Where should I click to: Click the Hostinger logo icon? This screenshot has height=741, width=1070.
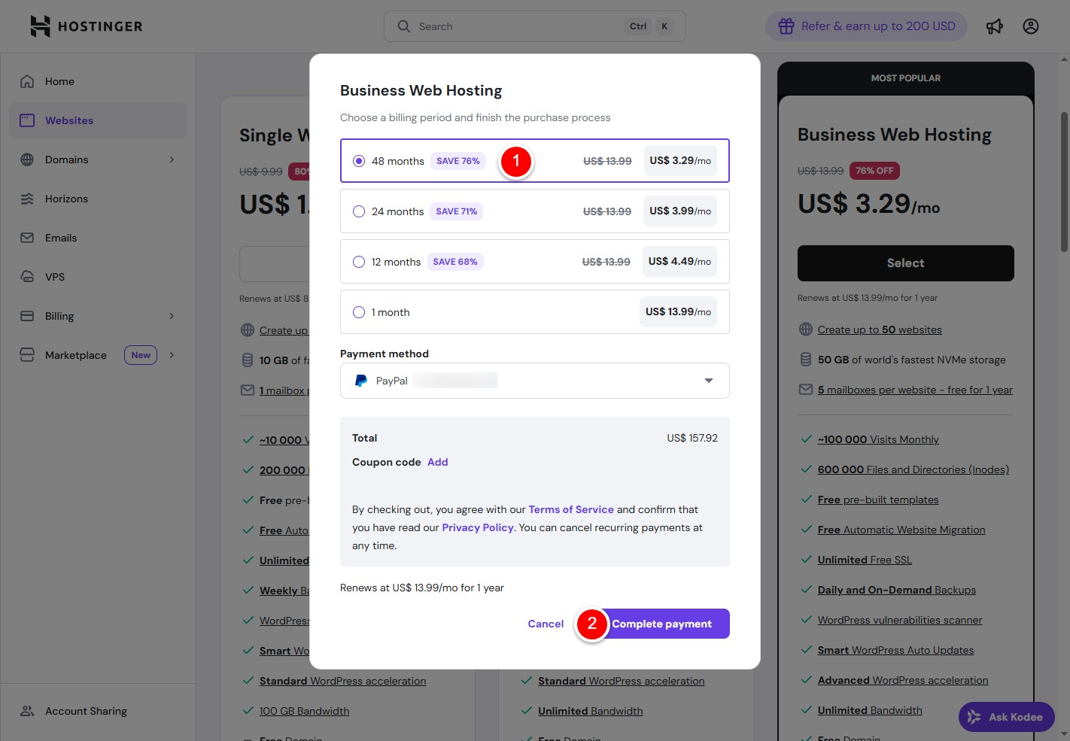(x=40, y=26)
